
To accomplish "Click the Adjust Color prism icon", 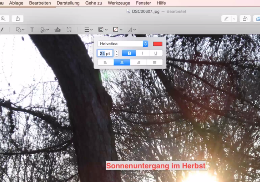I will coord(58,30).
